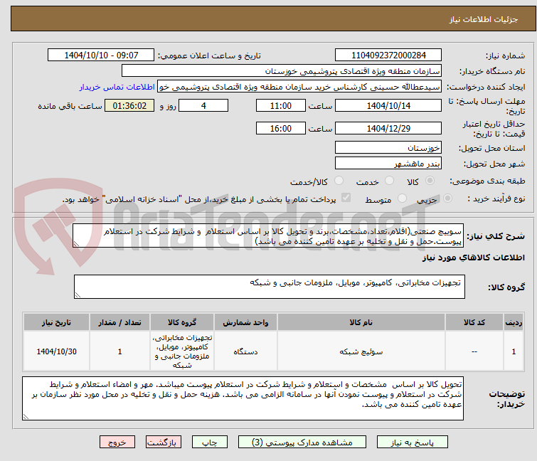This screenshot has height=461, width=537.
Task: Click the price validity date 1404/12/29
Action: pyautogui.click(x=388, y=129)
